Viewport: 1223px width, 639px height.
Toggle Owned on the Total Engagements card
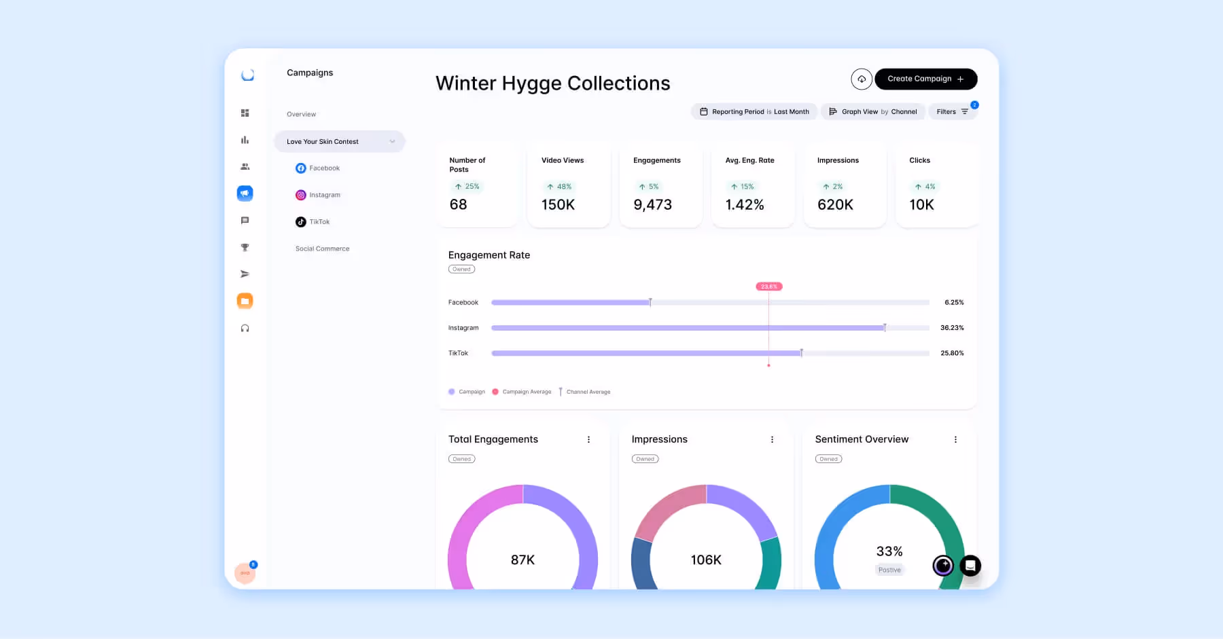click(461, 458)
